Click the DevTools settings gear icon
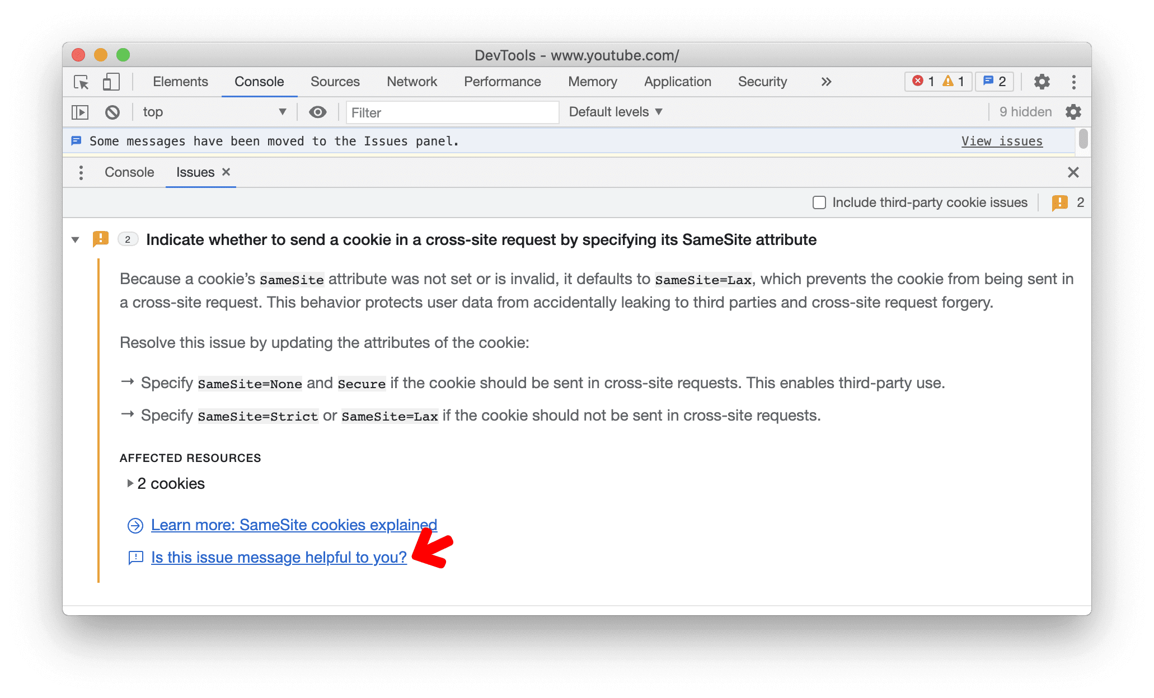 coord(1041,81)
